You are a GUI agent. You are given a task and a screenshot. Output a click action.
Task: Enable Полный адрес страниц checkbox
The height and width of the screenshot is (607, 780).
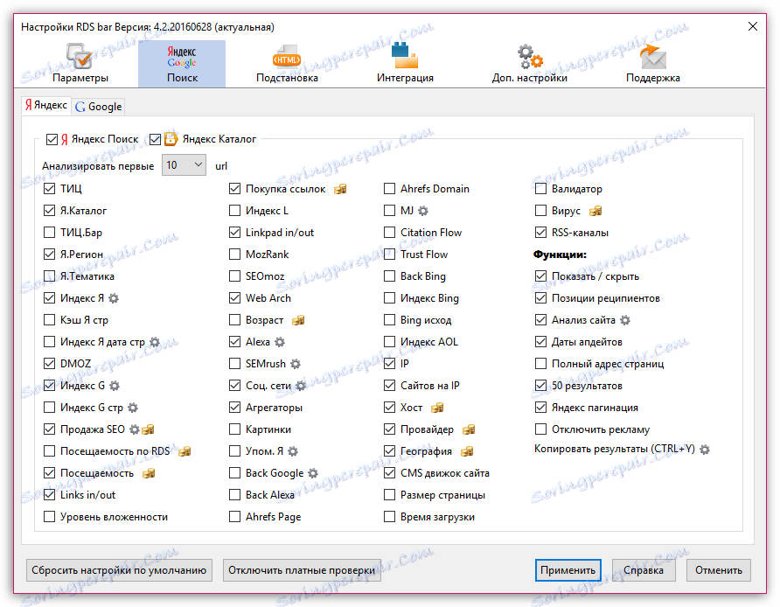pyautogui.click(x=540, y=364)
